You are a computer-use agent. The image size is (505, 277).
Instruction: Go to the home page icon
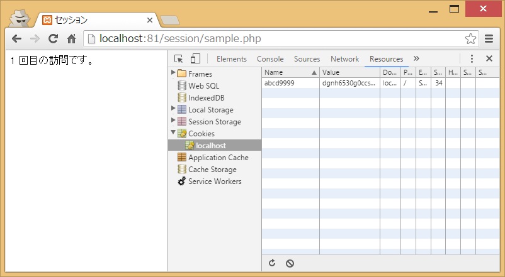pyautogui.click(x=72, y=39)
